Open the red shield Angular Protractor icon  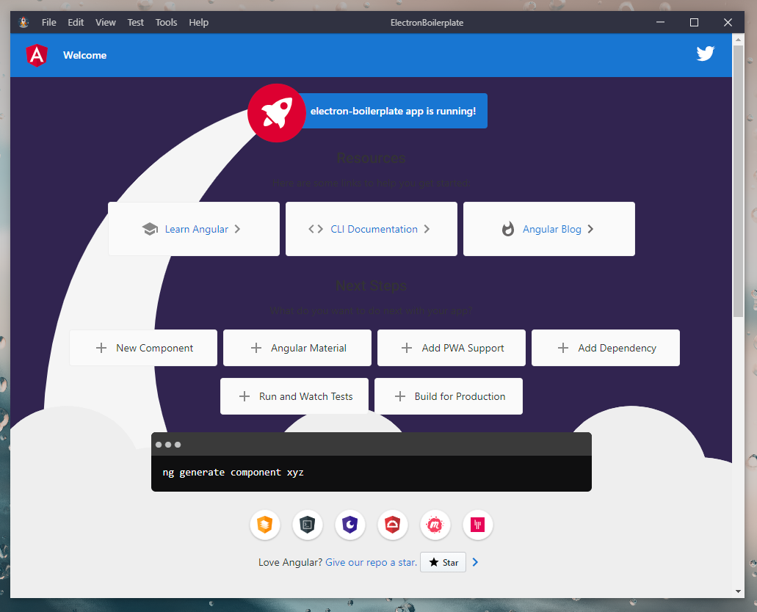pyautogui.click(x=393, y=525)
